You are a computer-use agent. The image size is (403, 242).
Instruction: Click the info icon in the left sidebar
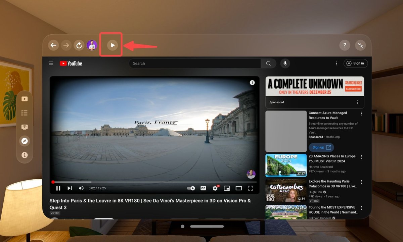coord(25,155)
